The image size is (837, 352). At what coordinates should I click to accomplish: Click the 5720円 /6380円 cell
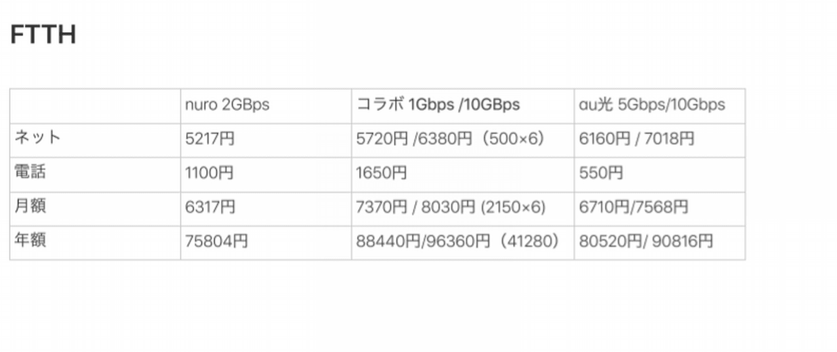click(463, 140)
